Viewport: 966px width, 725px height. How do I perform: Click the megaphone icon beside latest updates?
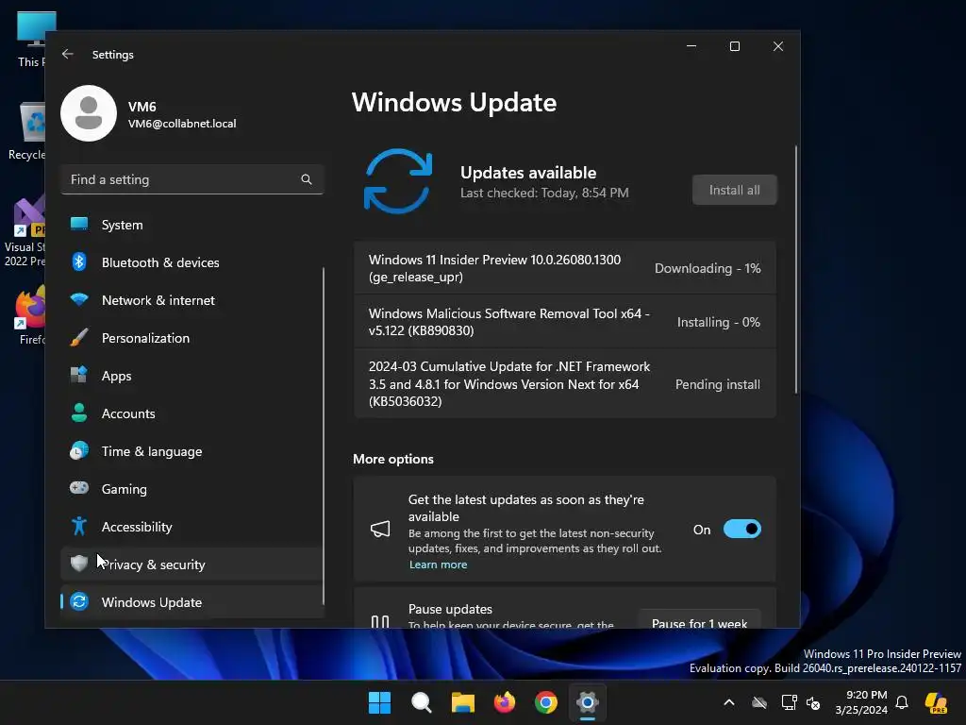point(380,529)
